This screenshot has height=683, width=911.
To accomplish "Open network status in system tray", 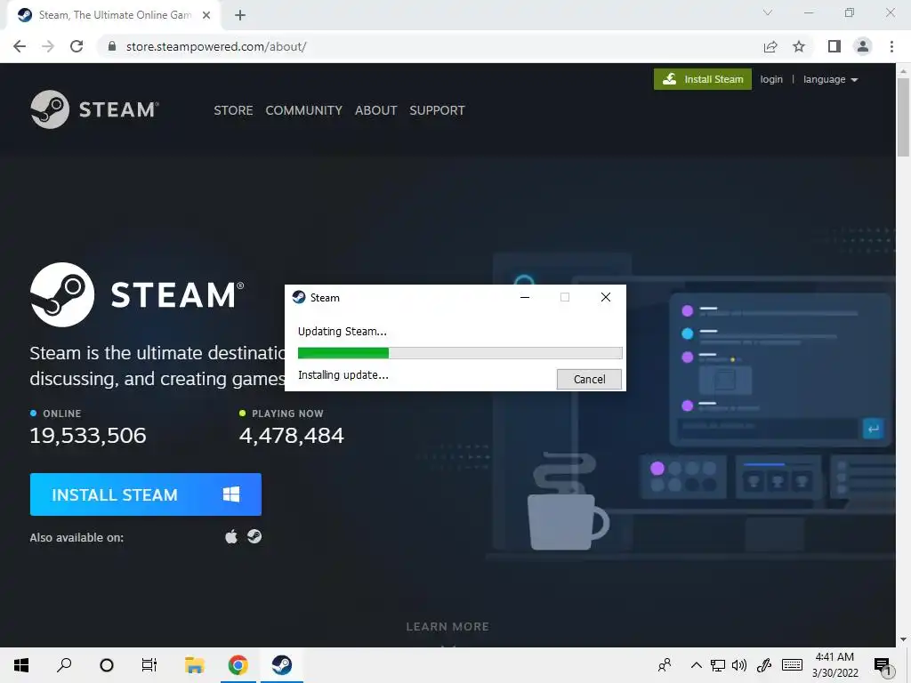I will coord(718,665).
